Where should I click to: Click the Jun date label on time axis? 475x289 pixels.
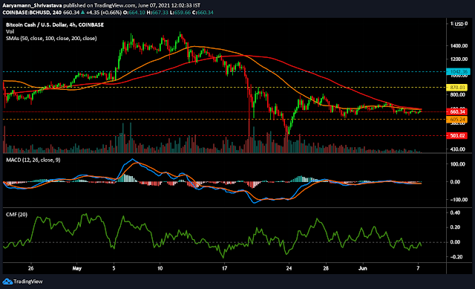pyautogui.click(x=363, y=269)
